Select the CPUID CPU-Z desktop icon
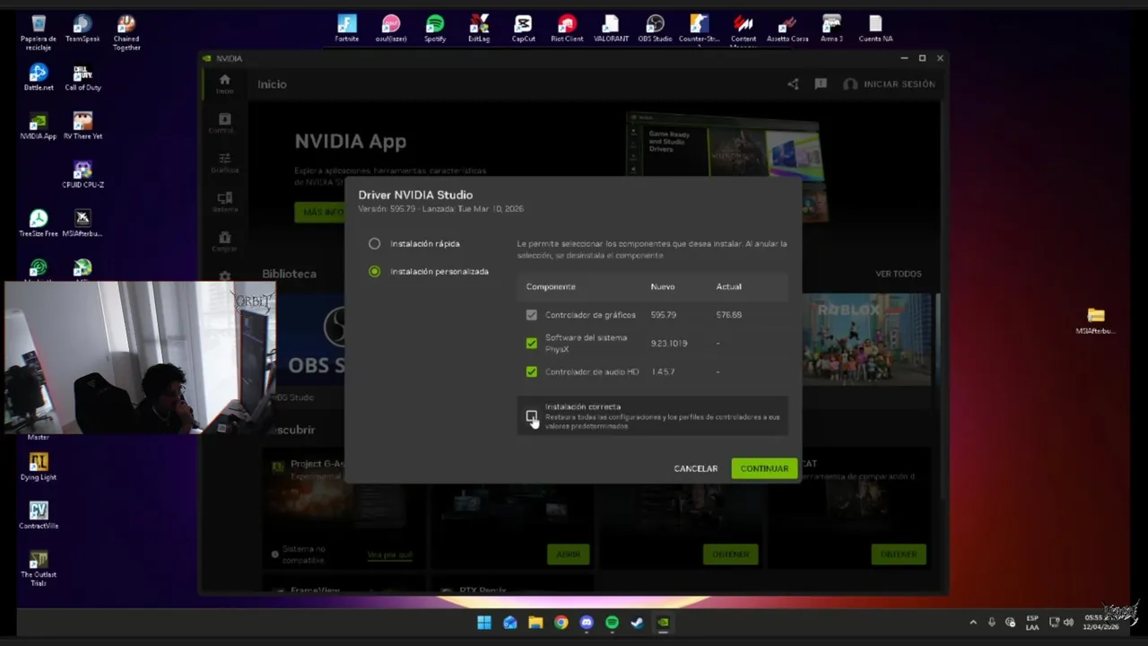This screenshot has height=646, width=1148. click(x=83, y=174)
